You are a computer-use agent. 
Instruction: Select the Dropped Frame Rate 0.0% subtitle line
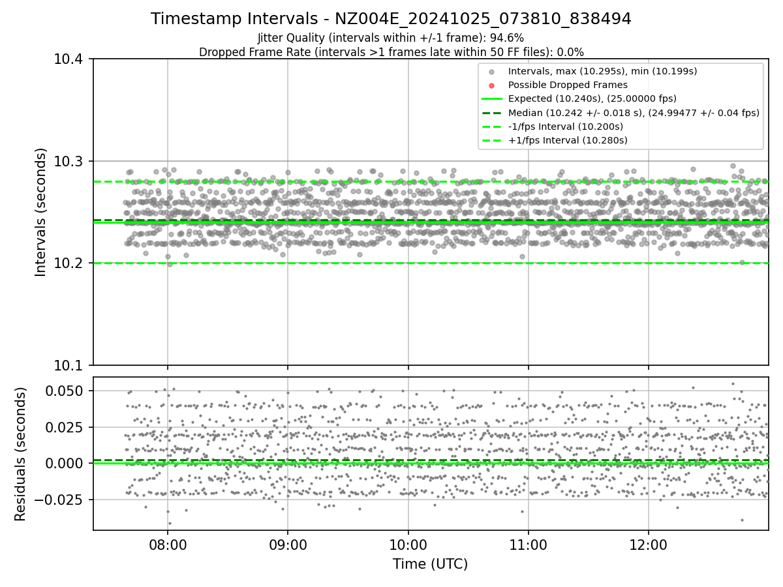point(391,52)
